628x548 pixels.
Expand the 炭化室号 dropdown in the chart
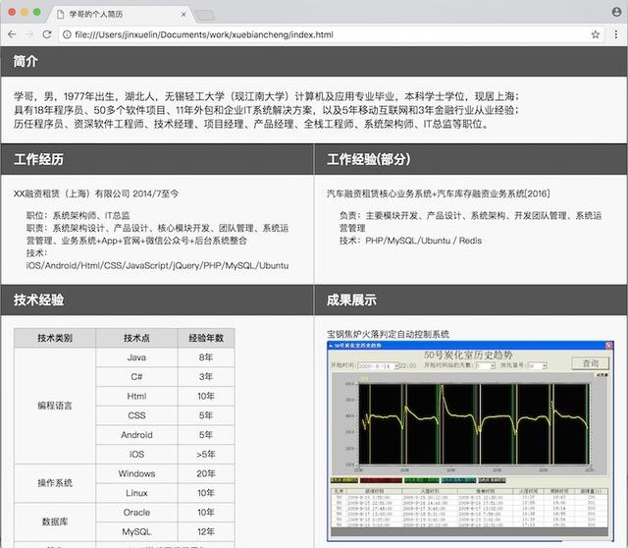536,364
